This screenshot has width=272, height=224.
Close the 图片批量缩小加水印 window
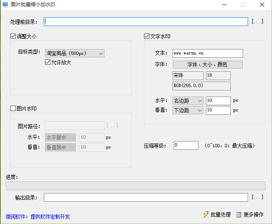(x=262, y=5)
